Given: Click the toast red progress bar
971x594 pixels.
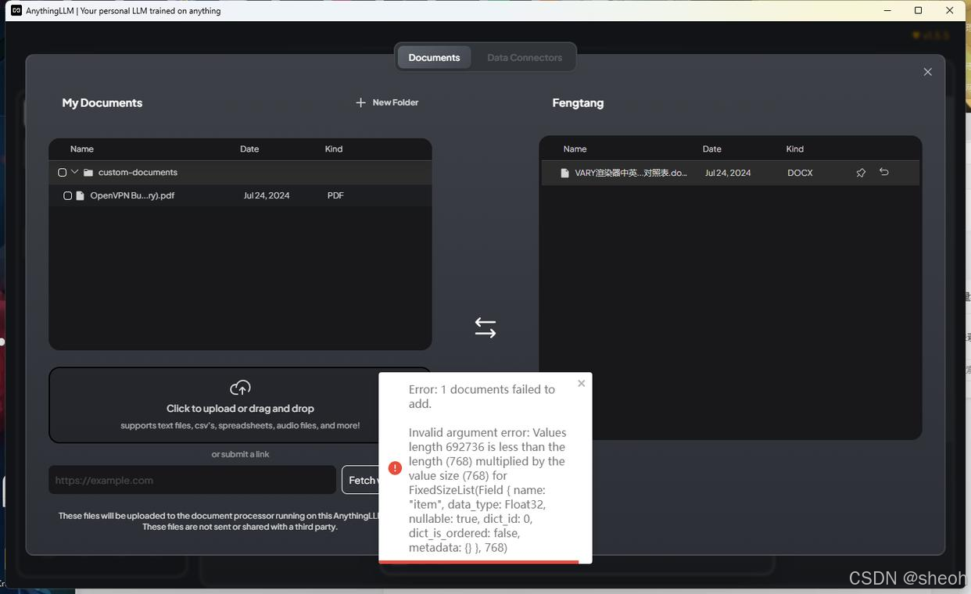Looking at the screenshot, I should coord(478,561).
